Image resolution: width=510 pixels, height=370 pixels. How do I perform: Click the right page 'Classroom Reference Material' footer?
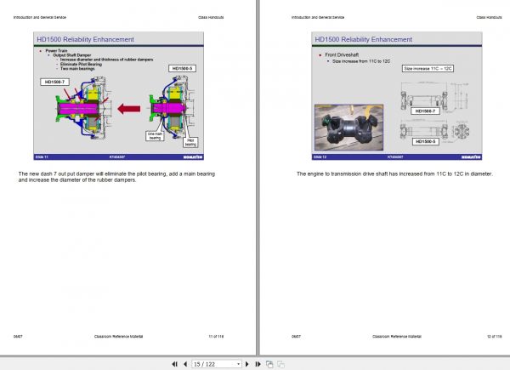tap(397, 337)
